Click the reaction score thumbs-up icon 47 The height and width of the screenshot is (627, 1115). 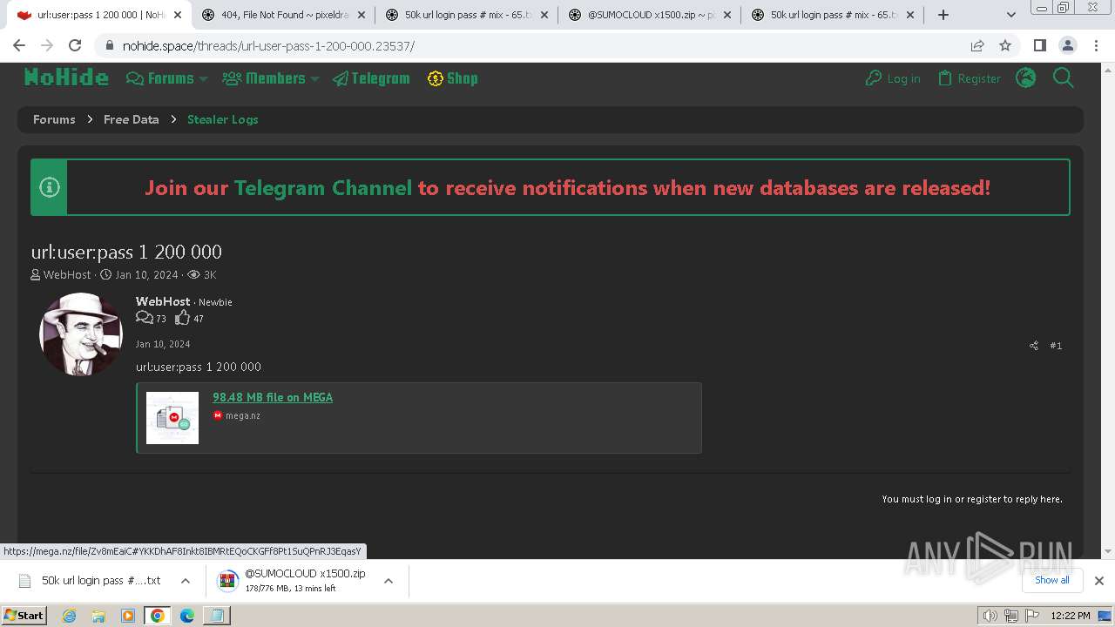click(182, 318)
